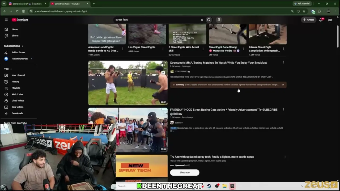Image resolution: width=340 pixels, height=191 pixels.
Task: Open the YouTube guide hamburger menu
Action: (6, 20)
